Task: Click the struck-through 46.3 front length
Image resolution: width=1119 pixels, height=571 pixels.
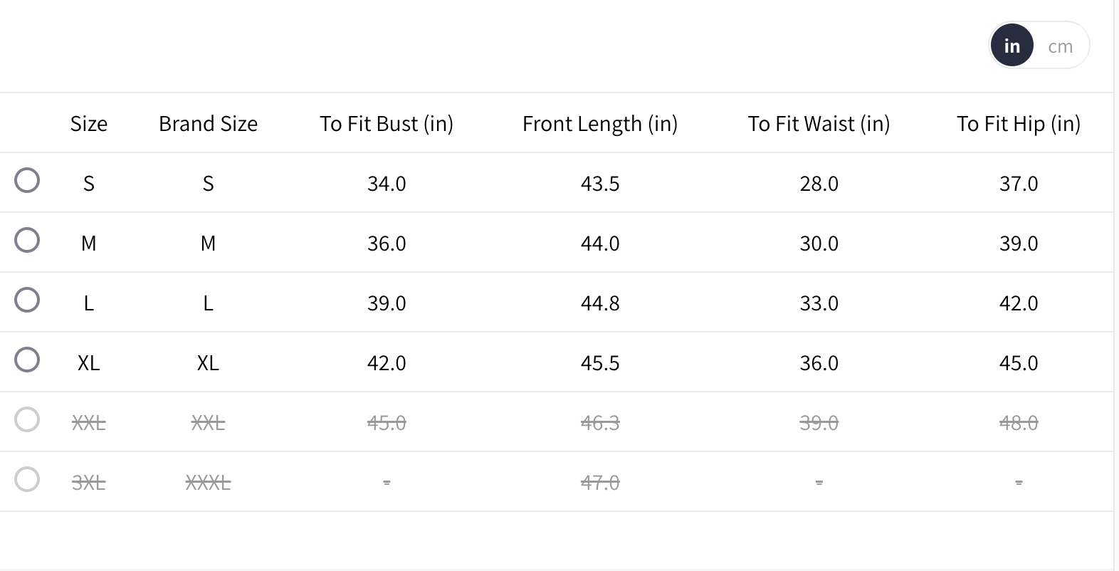Action: (600, 423)
